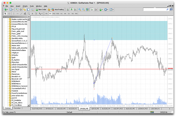176x117 pixels.
Task: Select the Equidistant Channel tool
Action: pos(25,13)
